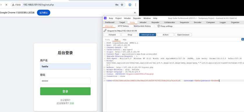Forward the intercepted request
This screenshot has height=112, width=244.
click(112, 35)
